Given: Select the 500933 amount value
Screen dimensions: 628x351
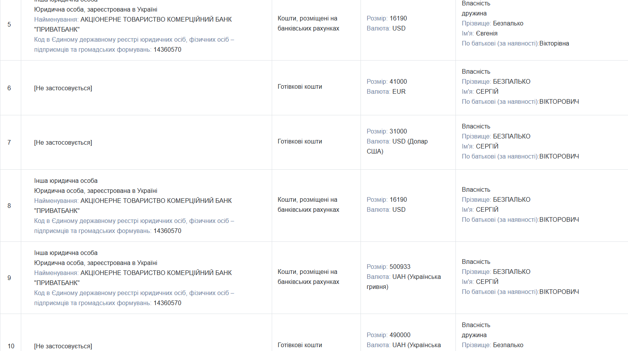Looking at the screenshot, I should [400, 267].
